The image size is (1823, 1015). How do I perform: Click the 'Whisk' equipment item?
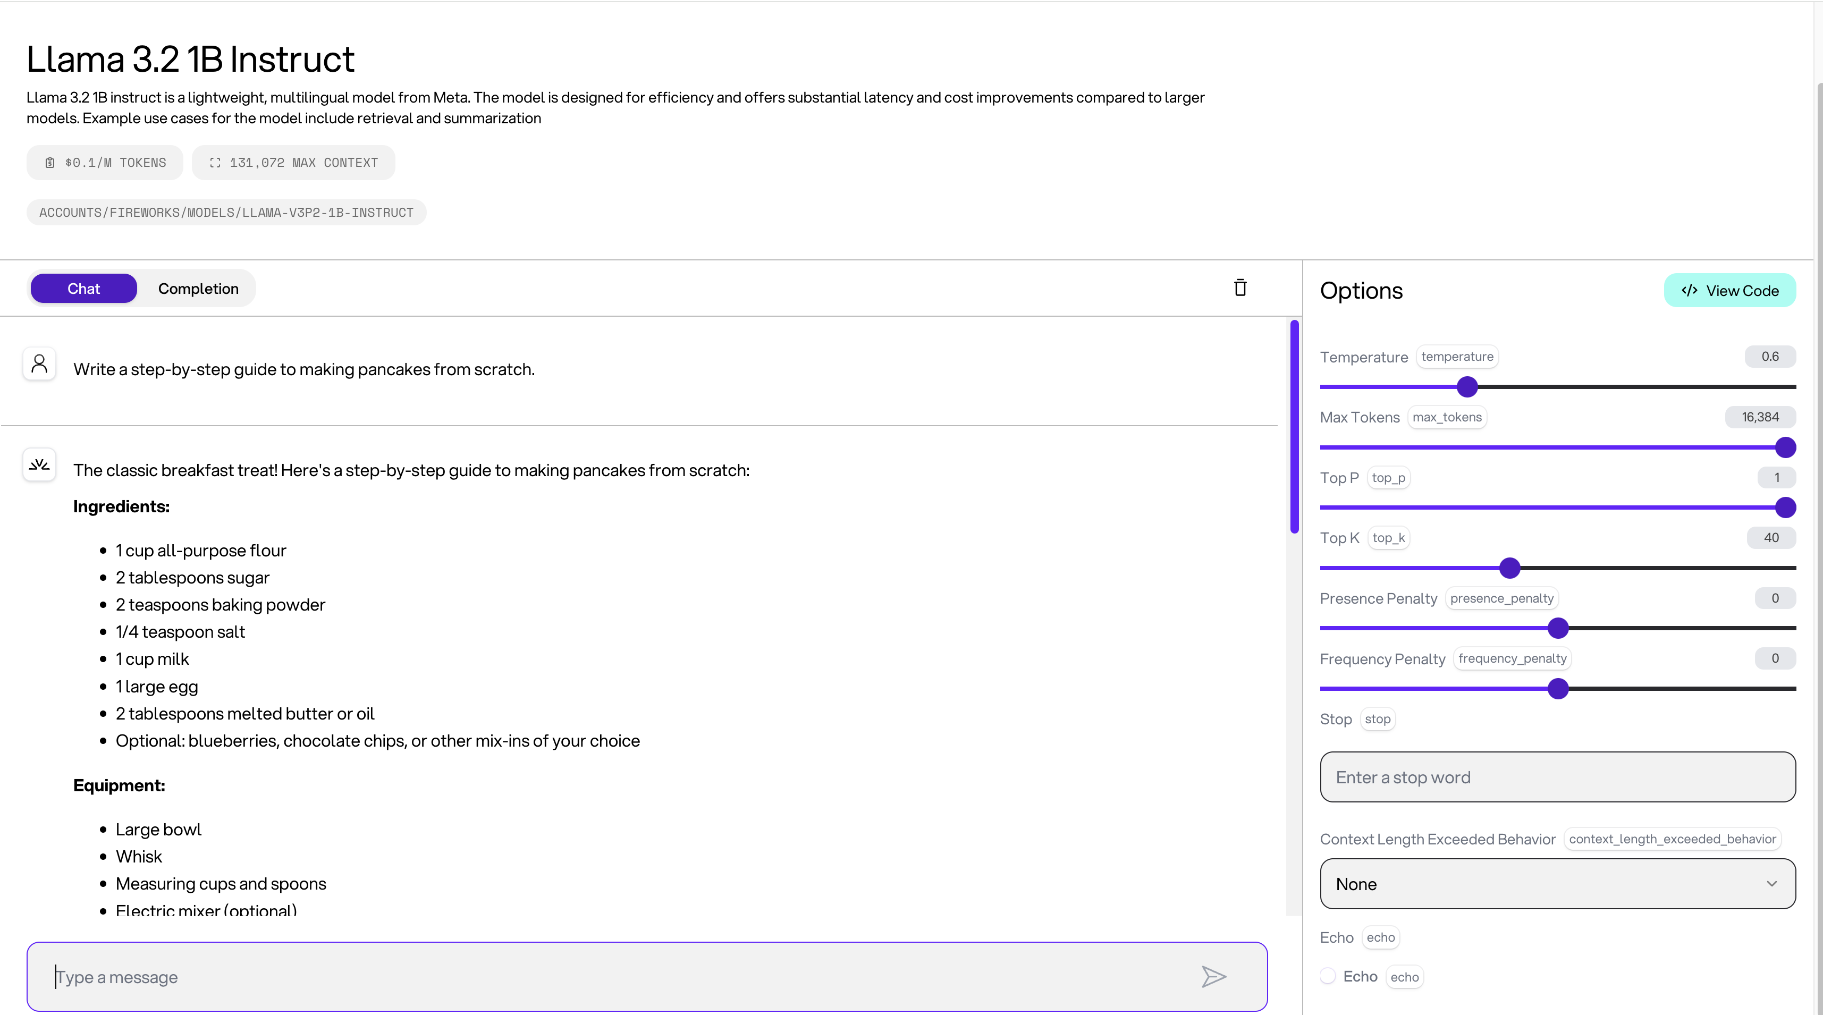pos(139,857)
